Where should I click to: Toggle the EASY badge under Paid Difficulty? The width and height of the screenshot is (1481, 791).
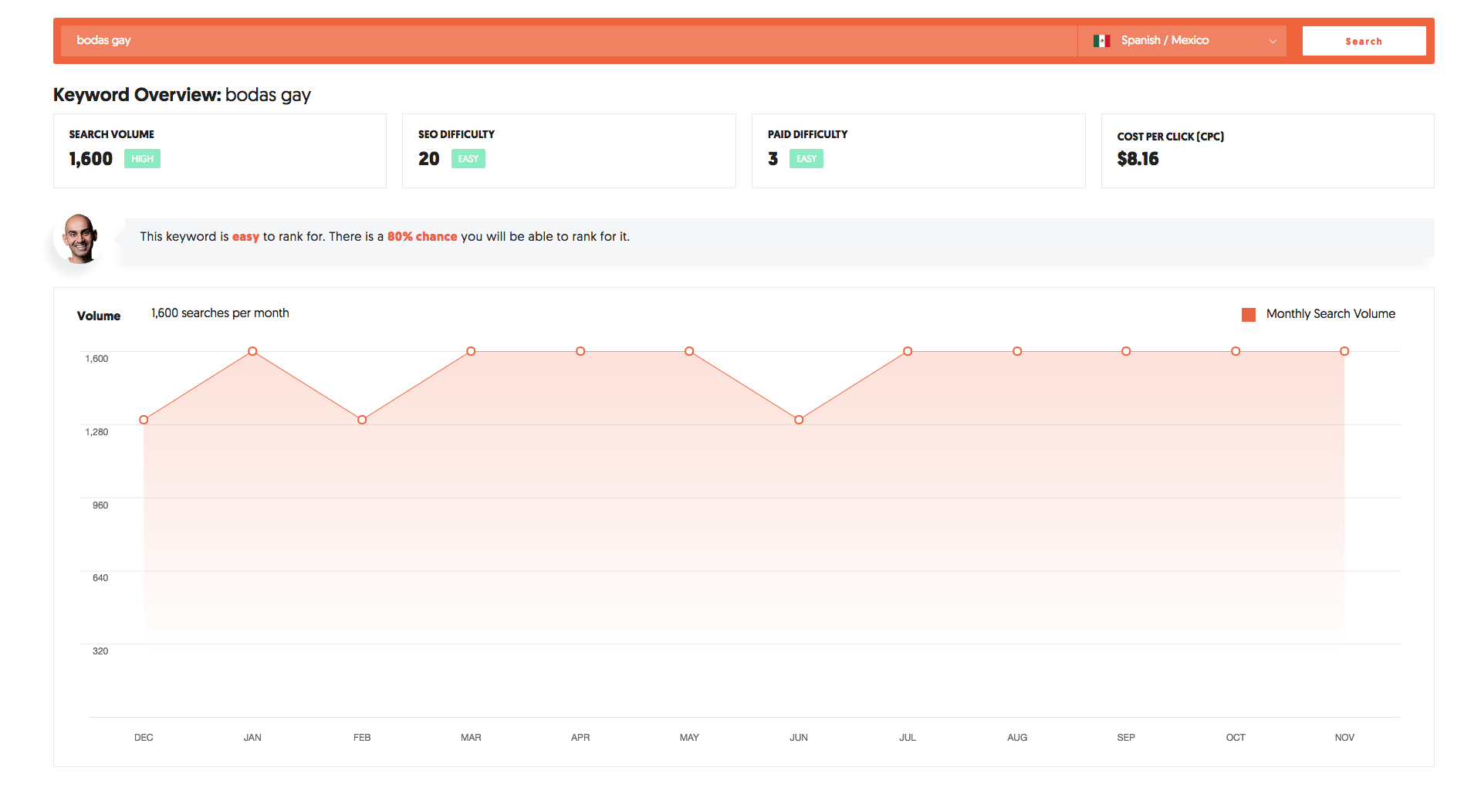(806, 158)
